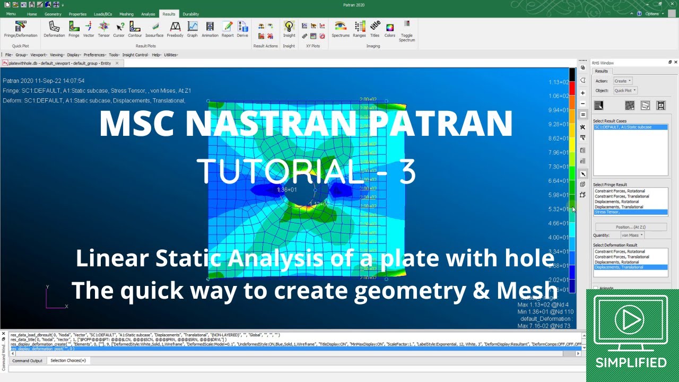Open the Ranges imaging tool
679x382 pixels.
point(360,30)
